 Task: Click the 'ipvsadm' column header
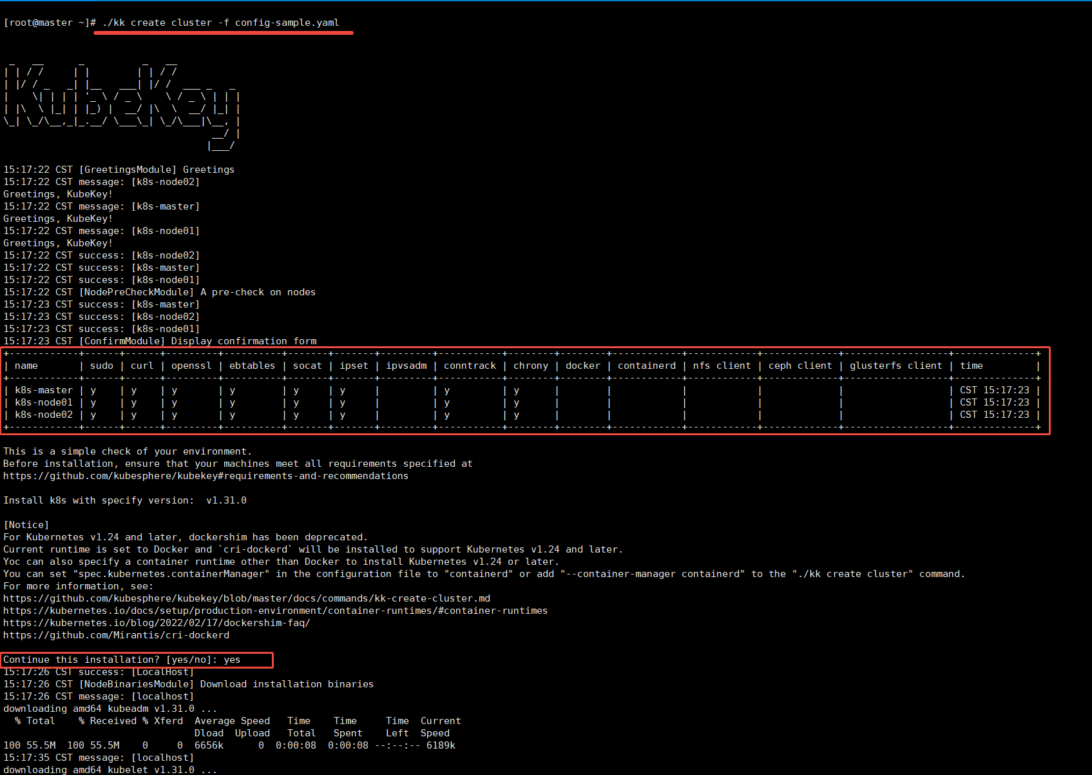click(x=406, y=366)
